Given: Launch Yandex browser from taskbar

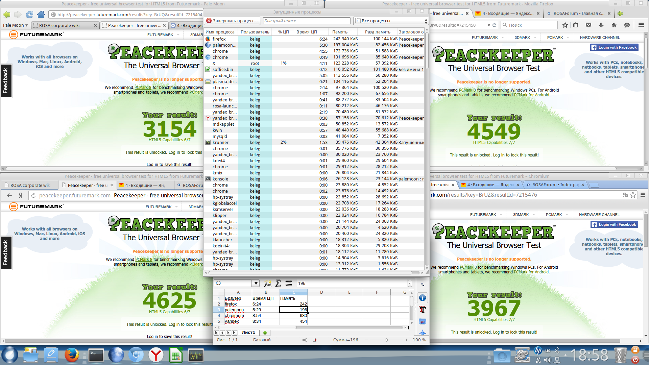Looking at the screenshot, I should pos(156,355).
